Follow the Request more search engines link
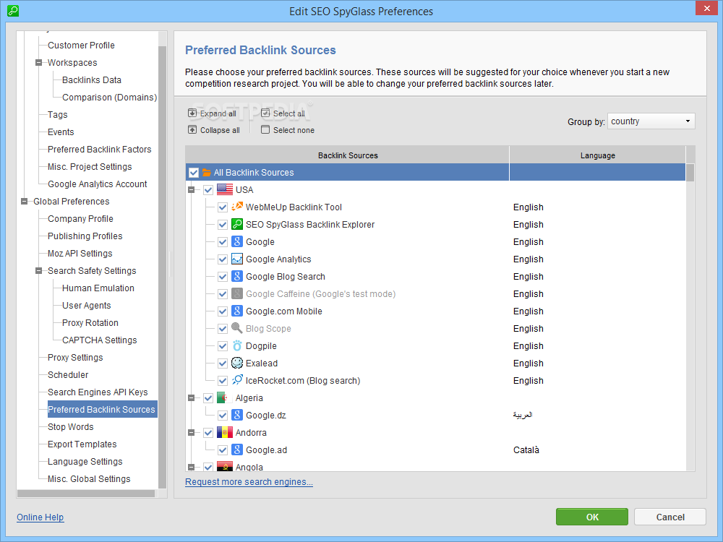Image resolution: width=723 pixels, height=542 pixels. pyautogui.click(x=249, y=481)
